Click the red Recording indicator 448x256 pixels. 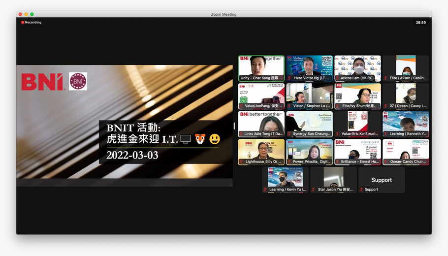click(31, 22)
